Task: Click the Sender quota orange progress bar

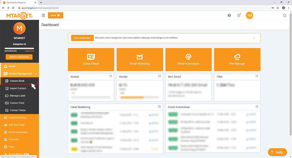Action: click(x=132, y=97)
